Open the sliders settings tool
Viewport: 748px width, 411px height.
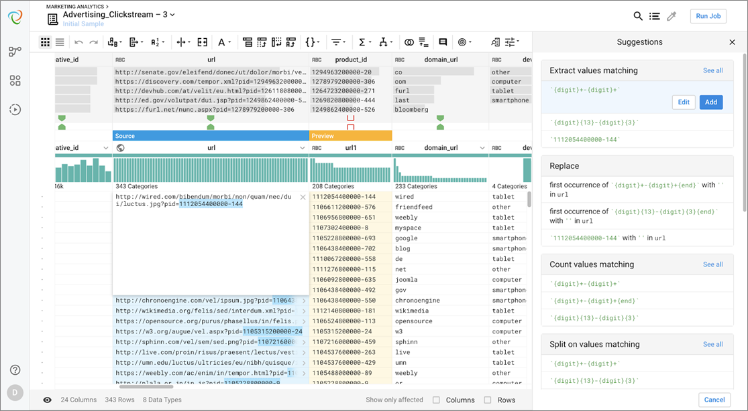[x=513, y=42]
